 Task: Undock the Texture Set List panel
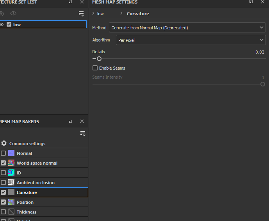(x=70, y=2)
